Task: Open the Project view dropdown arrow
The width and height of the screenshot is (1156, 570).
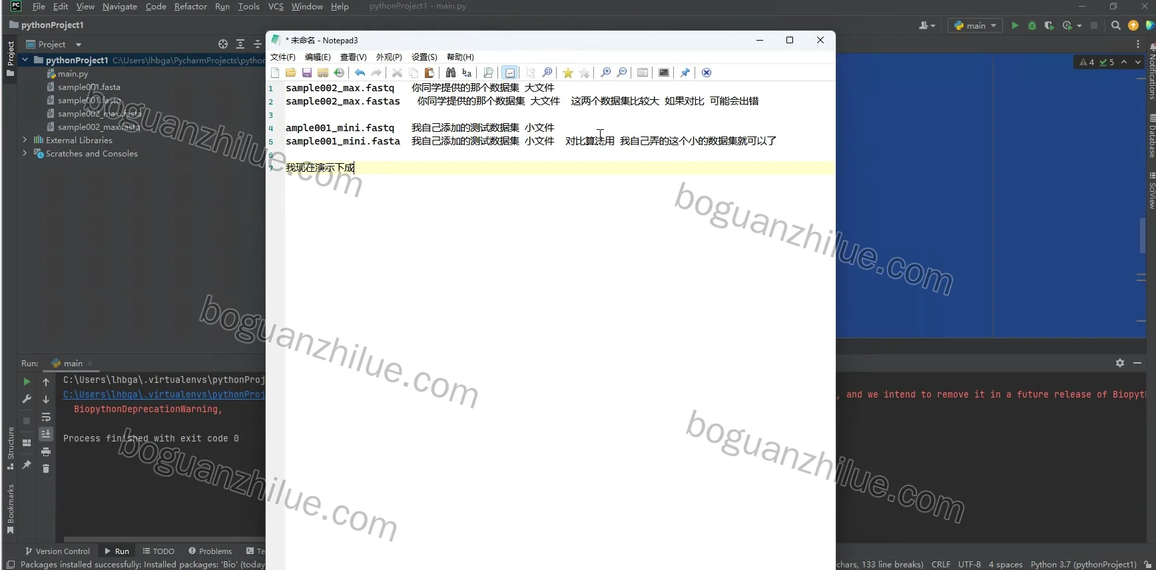Action: [79, 45]
